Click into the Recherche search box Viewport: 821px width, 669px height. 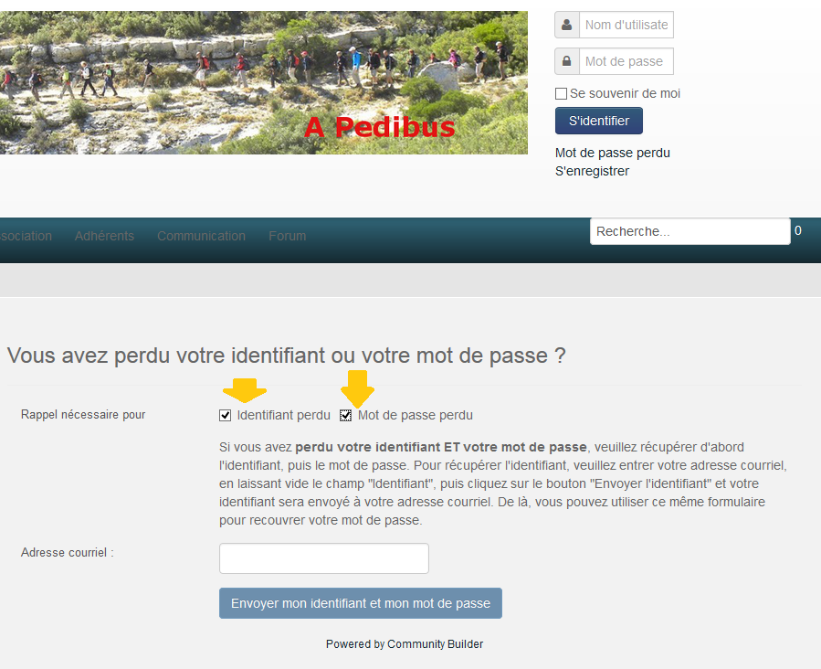690,231
